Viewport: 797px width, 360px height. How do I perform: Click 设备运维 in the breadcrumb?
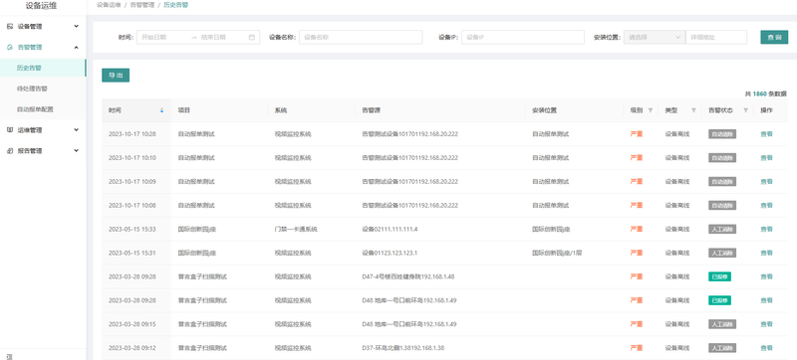[109, 5]
